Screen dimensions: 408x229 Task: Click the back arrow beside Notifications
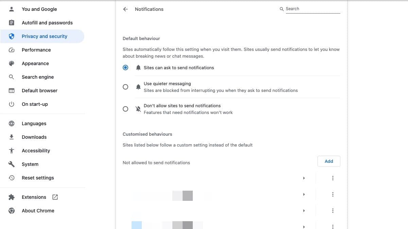(x=125, y=9)
